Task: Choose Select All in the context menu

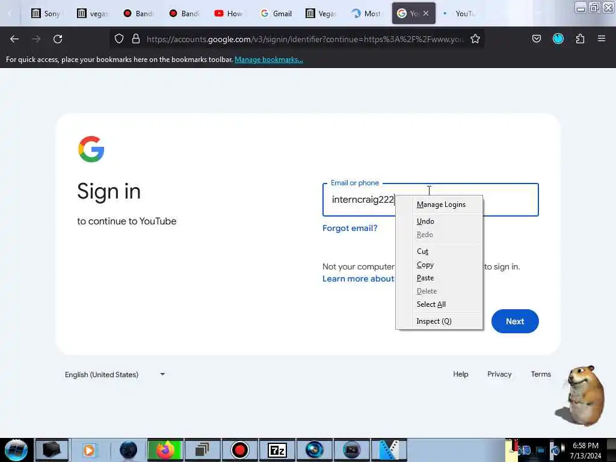Action: pos(440,304)
